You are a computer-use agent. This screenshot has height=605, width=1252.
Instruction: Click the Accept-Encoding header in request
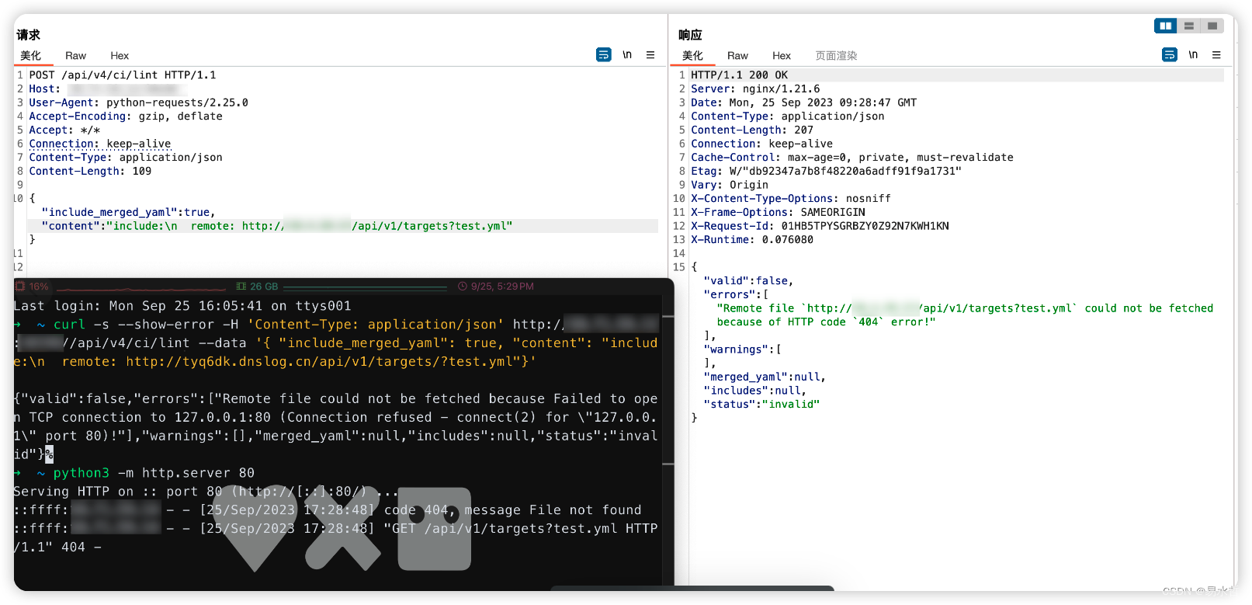(126, 116)
